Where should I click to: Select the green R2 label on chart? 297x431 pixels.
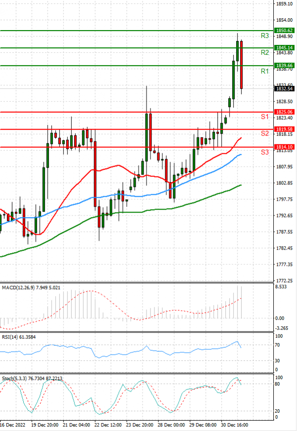(x=264, y=52)
